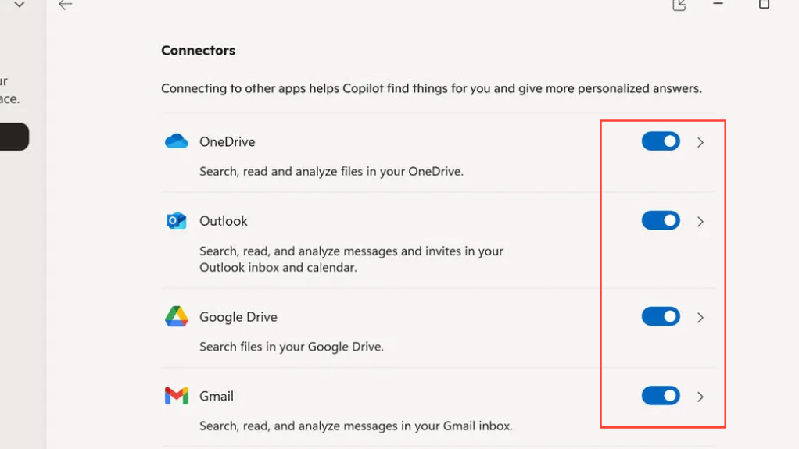Go back using the left arrow

coord(66,5)
